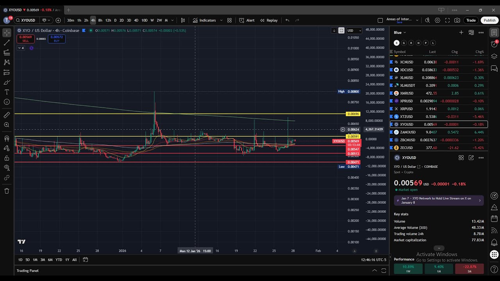Select the YTD date range

tap(59, 260)
